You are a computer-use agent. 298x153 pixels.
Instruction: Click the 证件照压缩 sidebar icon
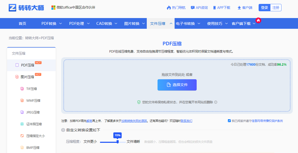[x=22, y=124]
